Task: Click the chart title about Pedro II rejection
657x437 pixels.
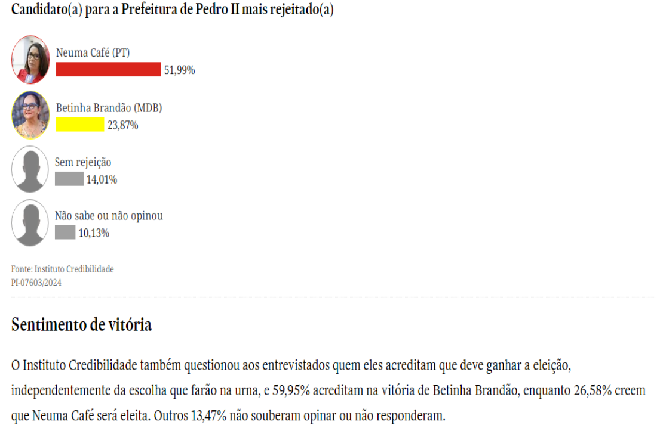Action: (x=172, y=10)
